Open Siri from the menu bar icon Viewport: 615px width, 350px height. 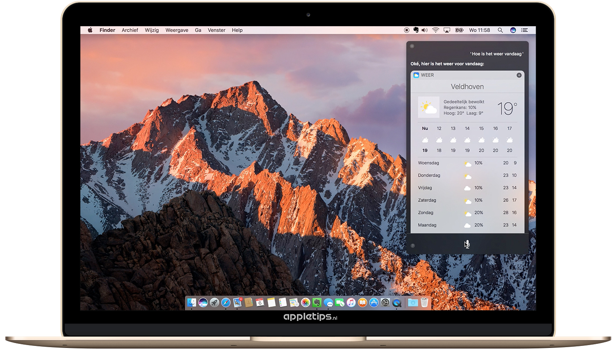[512, 30]
